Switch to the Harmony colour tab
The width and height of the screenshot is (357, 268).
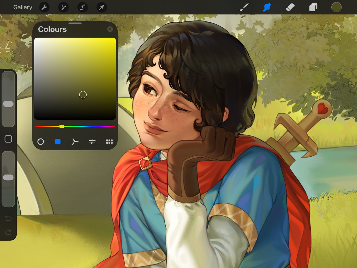click(75, 142)
